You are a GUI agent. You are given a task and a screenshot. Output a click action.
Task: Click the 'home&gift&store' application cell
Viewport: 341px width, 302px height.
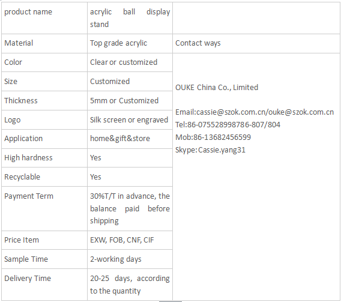[130, 139]
